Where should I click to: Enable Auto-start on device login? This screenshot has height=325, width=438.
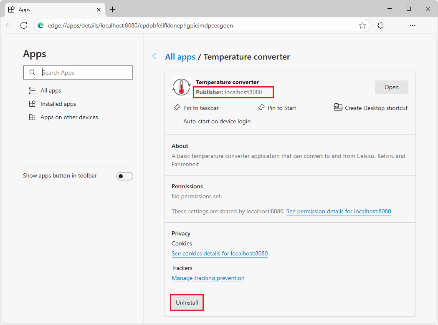(x=217, y=121)
